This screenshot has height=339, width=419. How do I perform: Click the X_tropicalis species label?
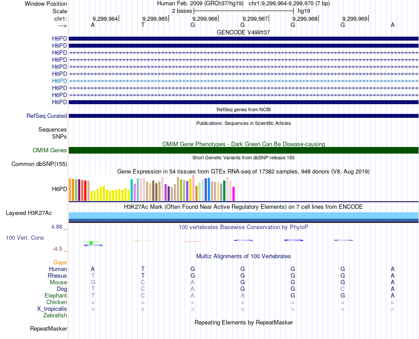click(x=52, y=309)
